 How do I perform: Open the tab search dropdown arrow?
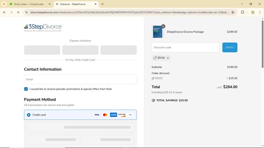[x=4, y=4]
